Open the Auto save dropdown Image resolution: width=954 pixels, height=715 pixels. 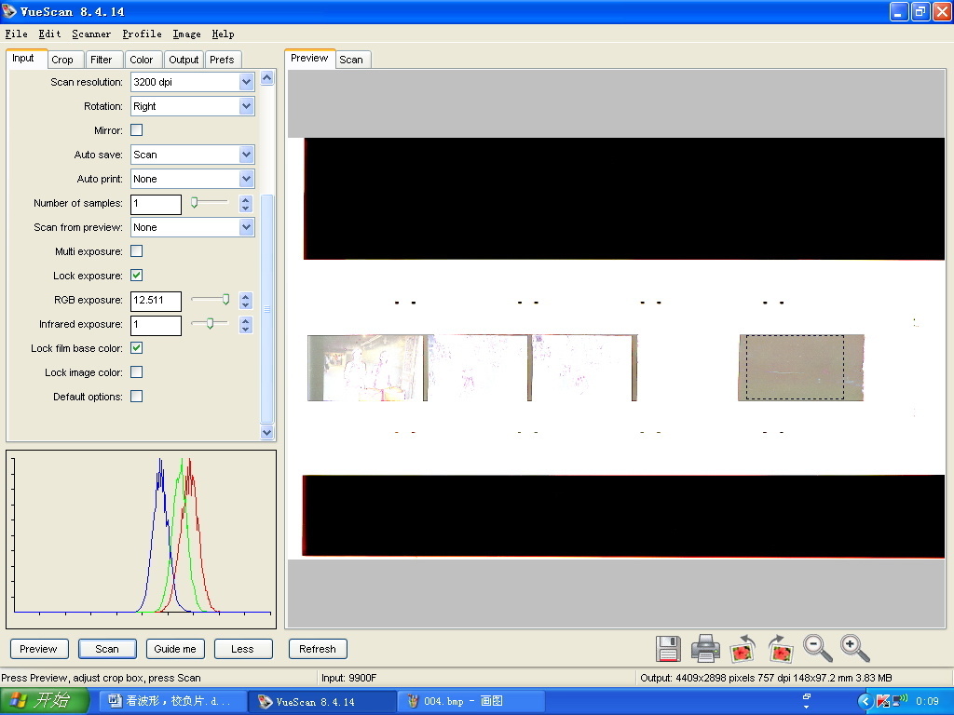[246, 155]
